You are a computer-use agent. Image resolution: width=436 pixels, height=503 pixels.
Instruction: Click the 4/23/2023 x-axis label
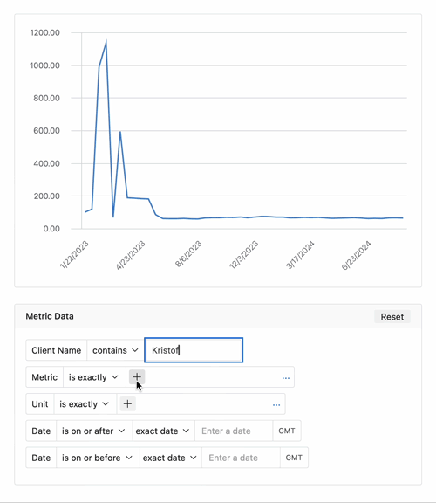click(x=131, y=255)
